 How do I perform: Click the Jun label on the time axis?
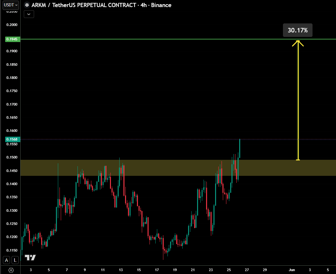[292, 270]
